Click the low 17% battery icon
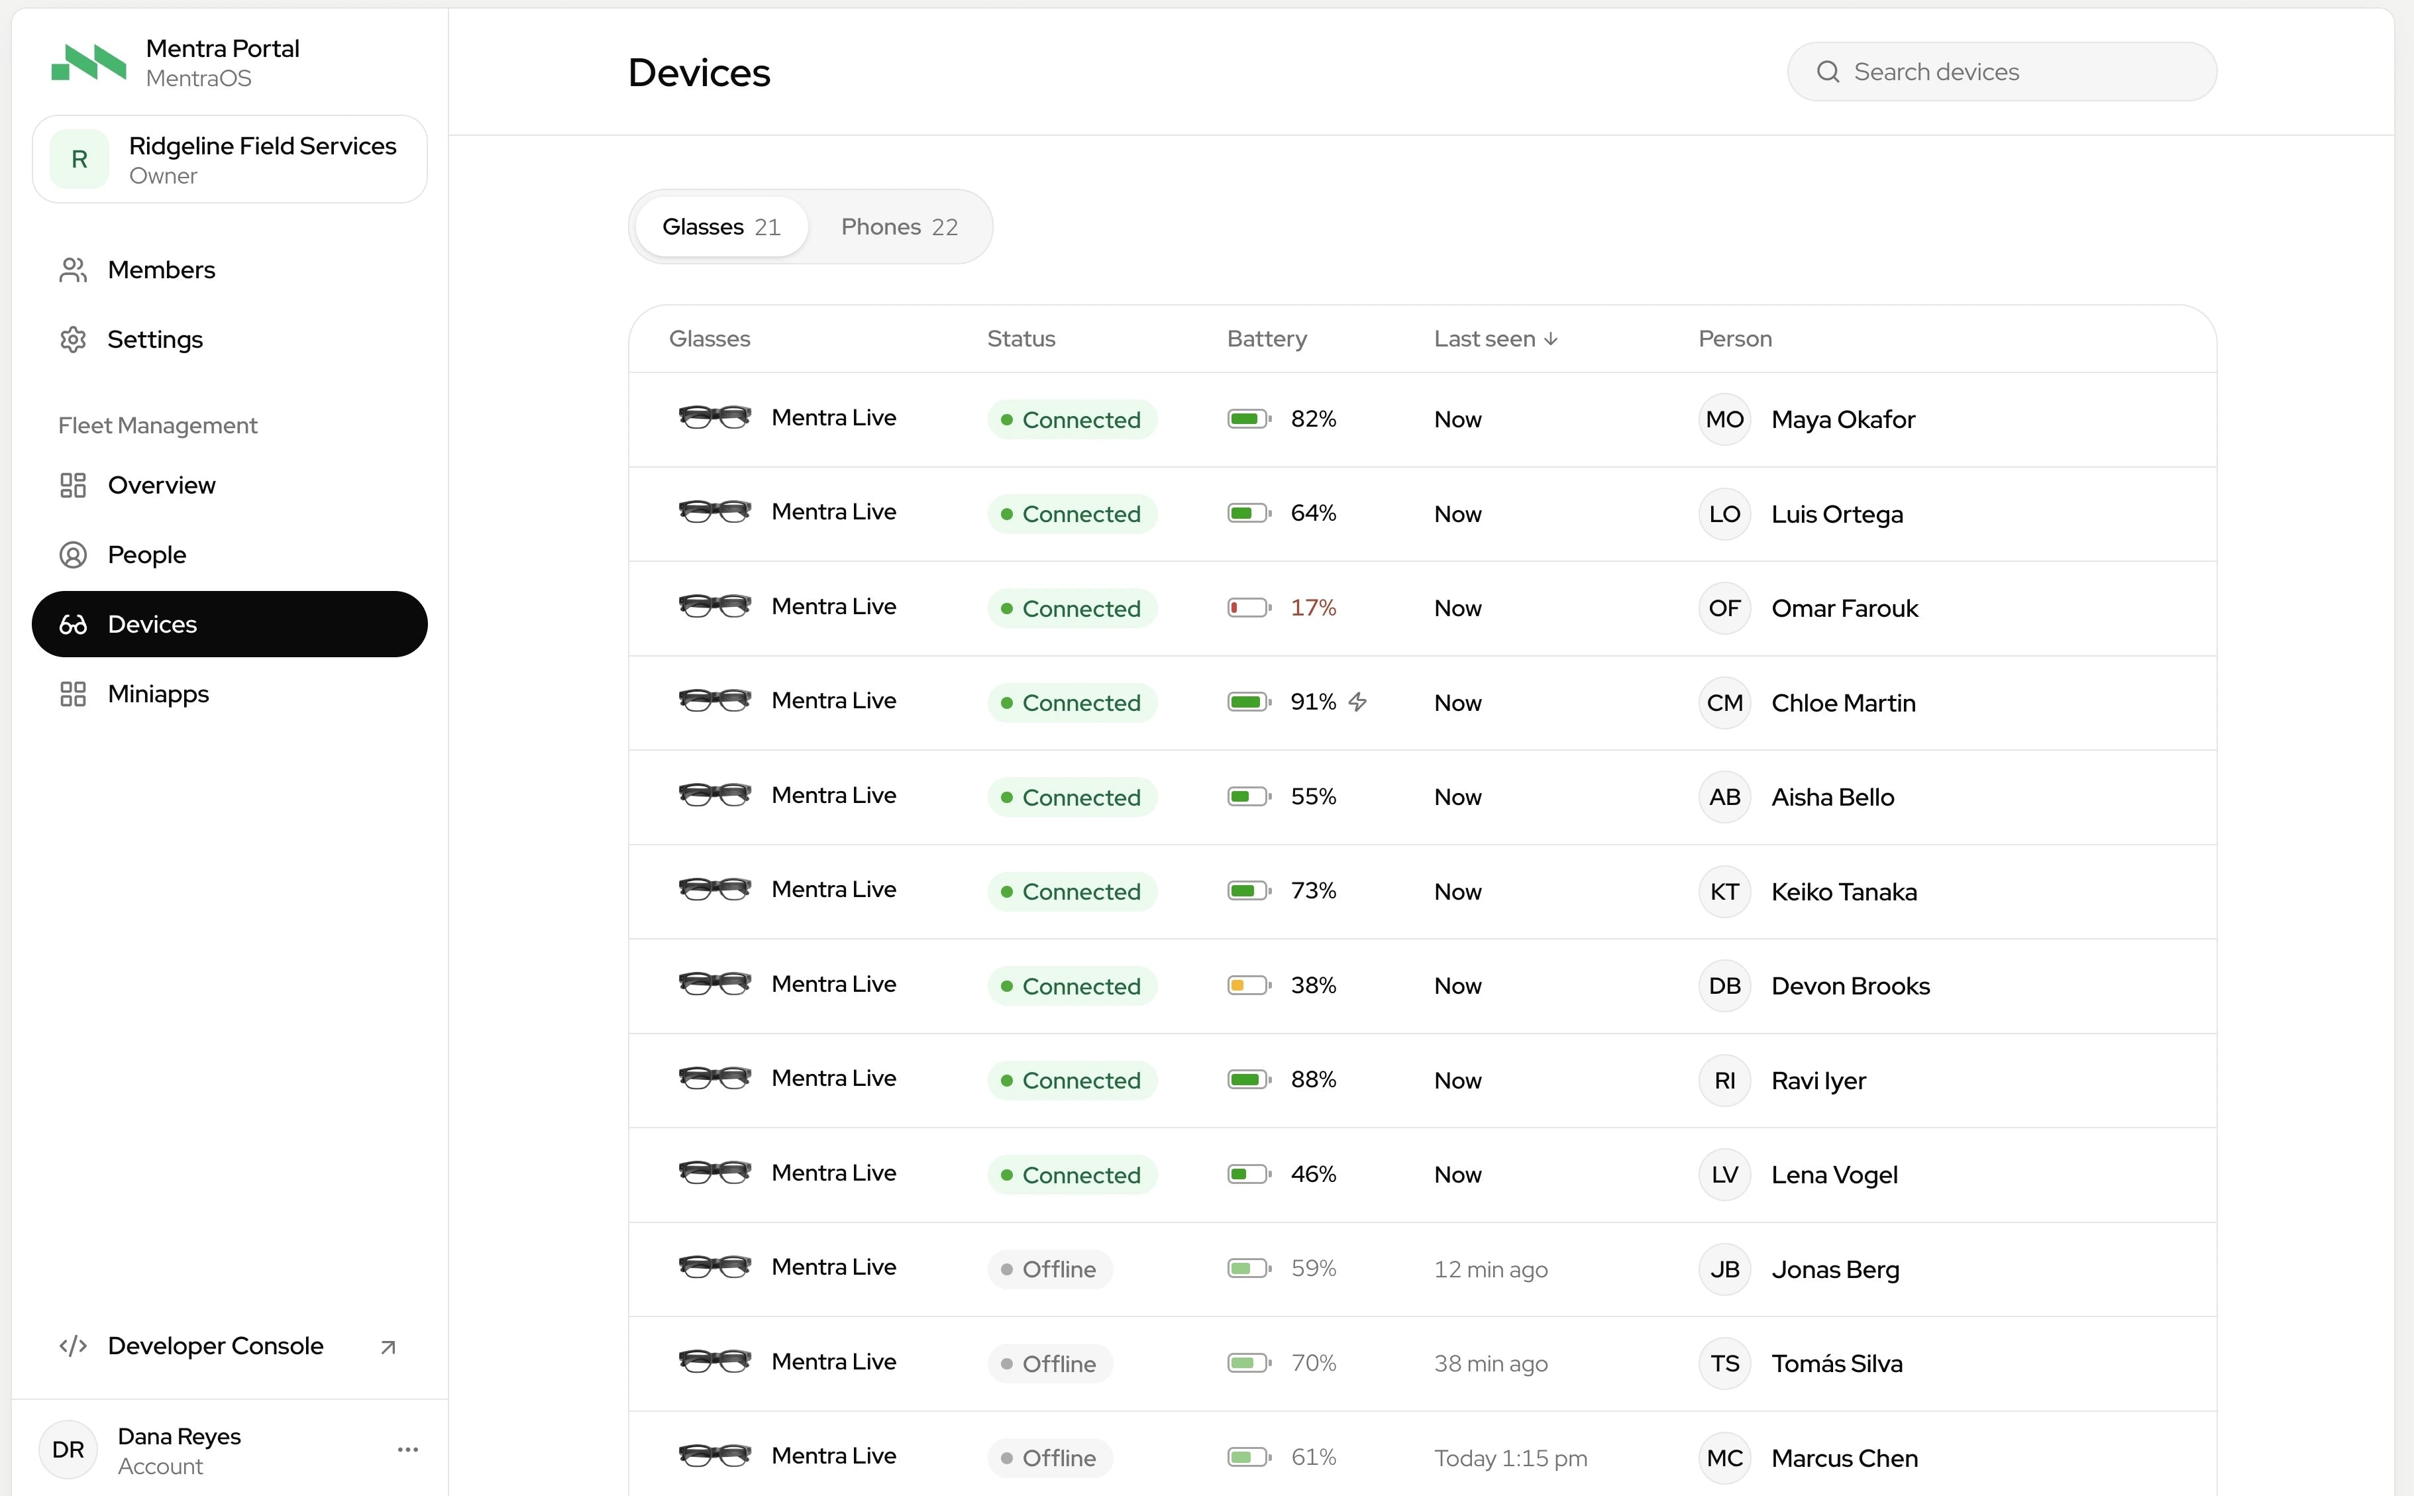This screenshot has height=1496, width=2414. pos(1249,608)
